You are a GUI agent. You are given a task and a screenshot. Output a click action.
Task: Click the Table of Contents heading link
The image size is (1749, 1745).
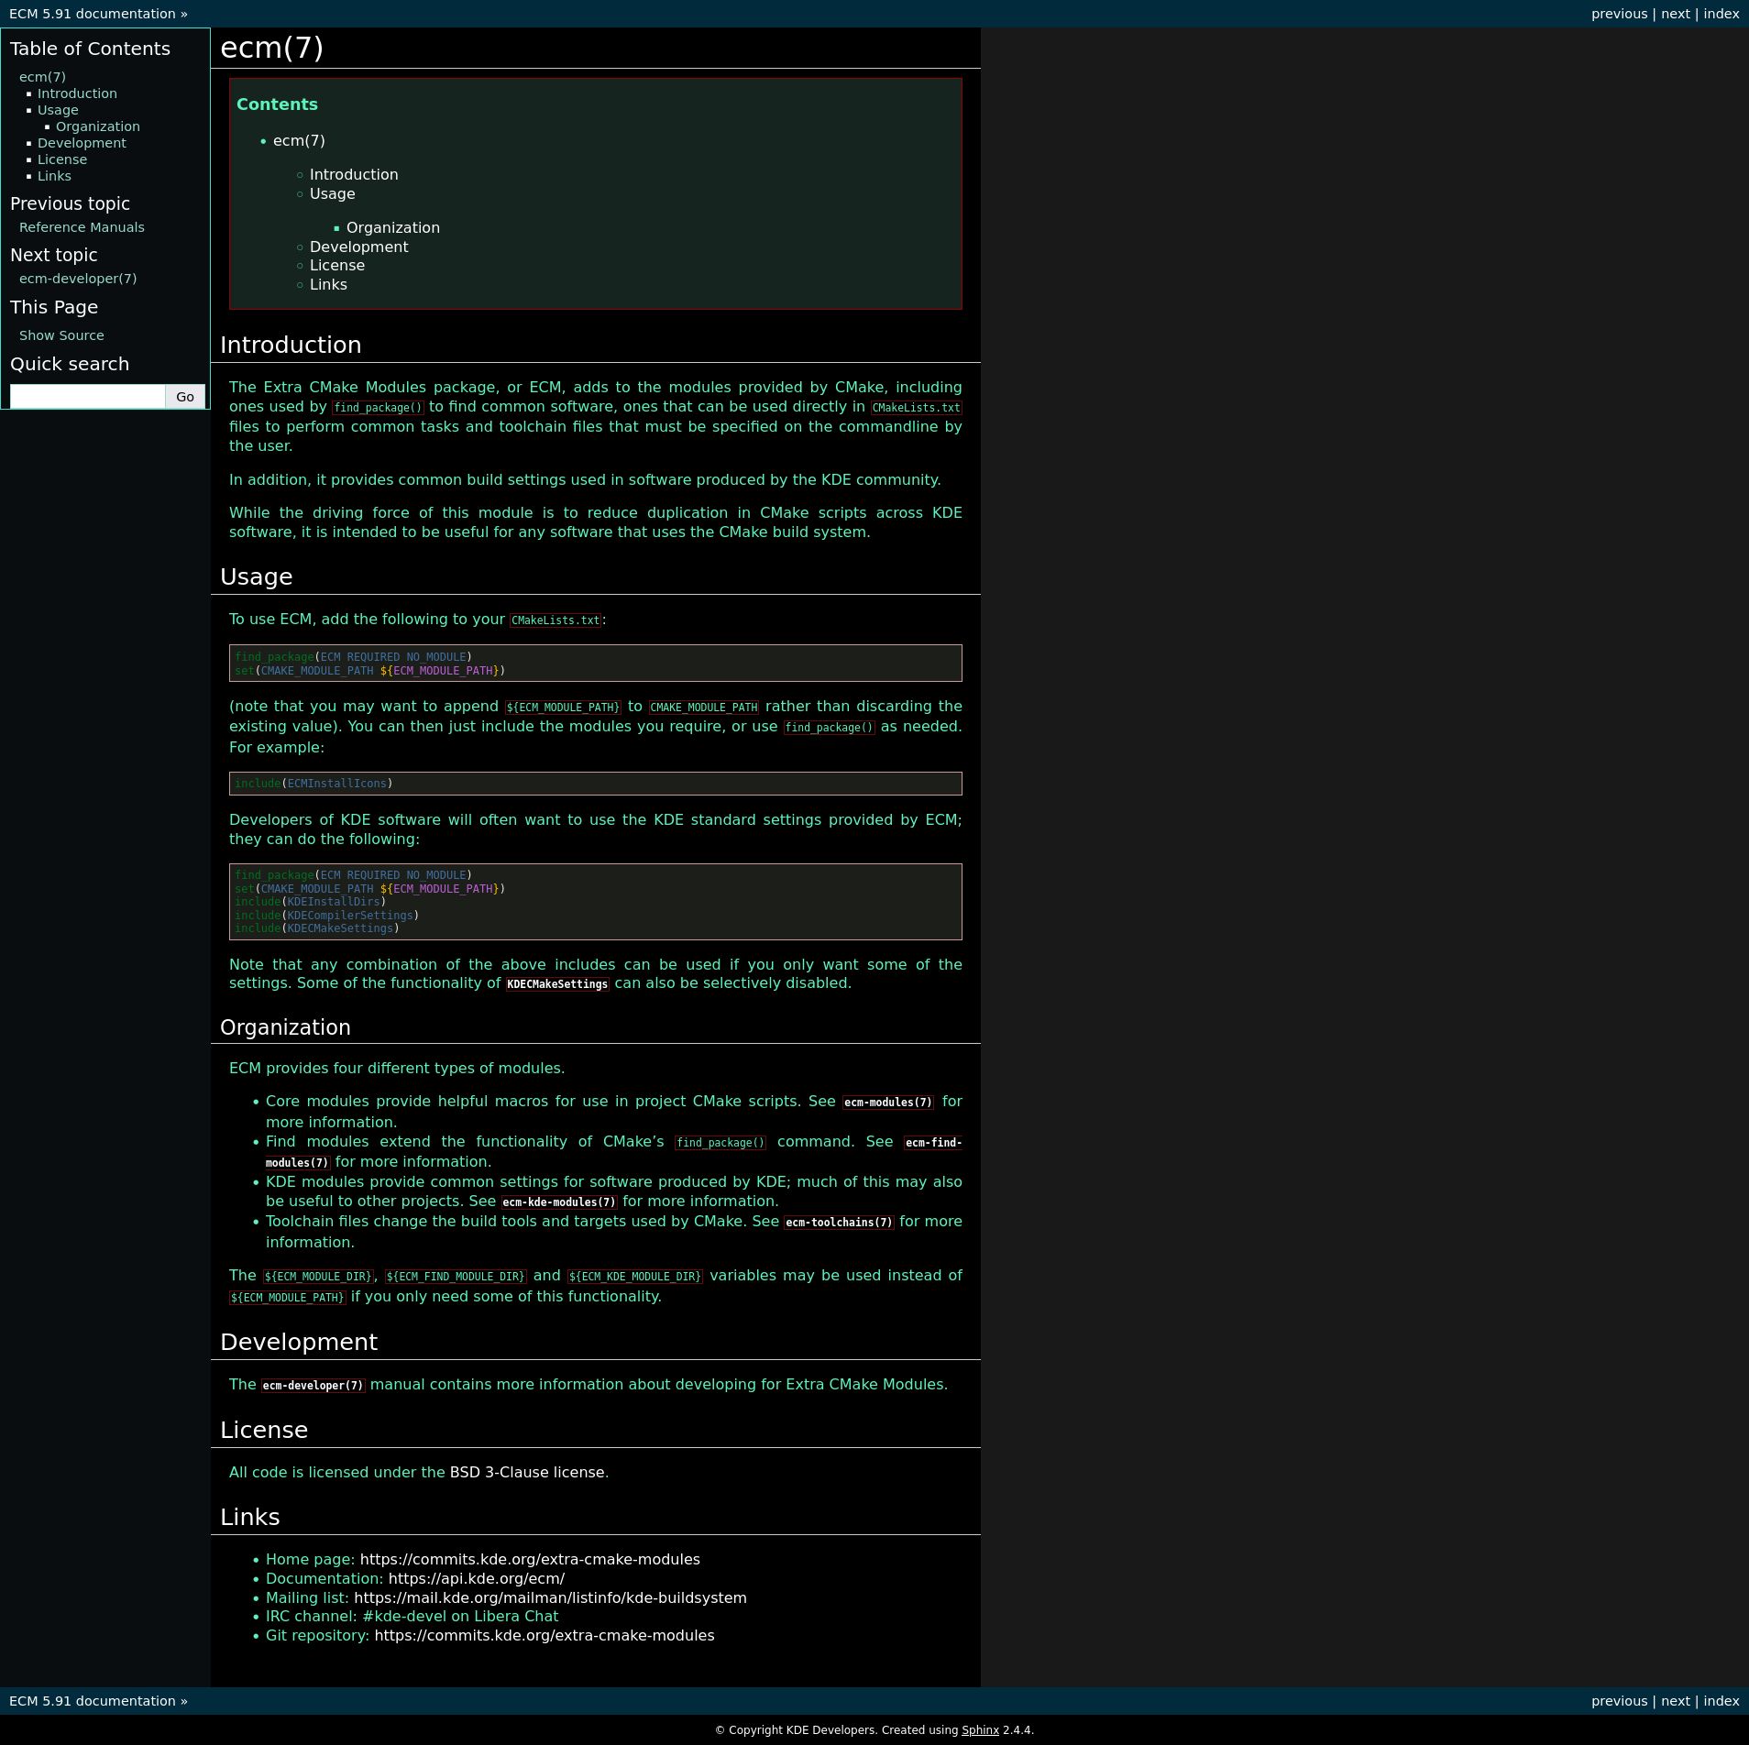click(90, 49)
